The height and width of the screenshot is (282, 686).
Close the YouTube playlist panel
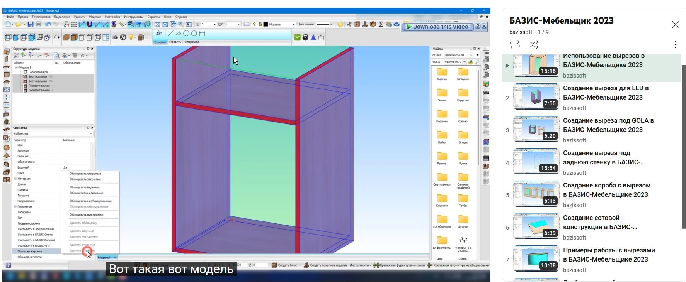point(676,25)
